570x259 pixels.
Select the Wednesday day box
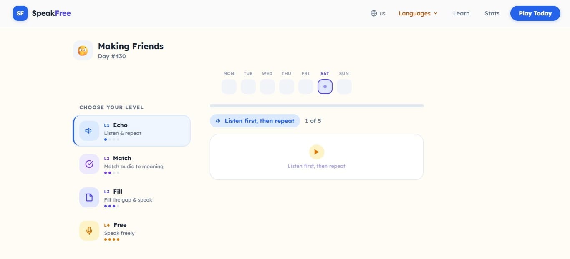[x=267, y=87]
